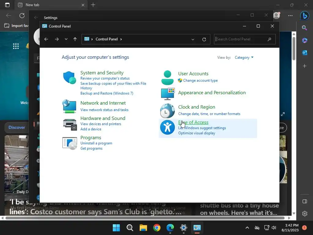This screenshot has width=313, height=235.
Task: Refresh the Edge browser page
Action: coord(22,16)
